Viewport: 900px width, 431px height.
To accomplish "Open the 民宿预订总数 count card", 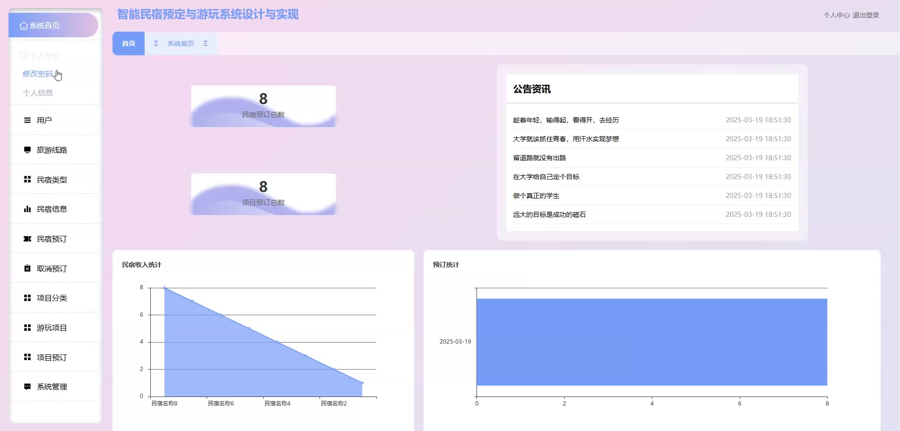I will pyautogui.click(x=263, y=106).
